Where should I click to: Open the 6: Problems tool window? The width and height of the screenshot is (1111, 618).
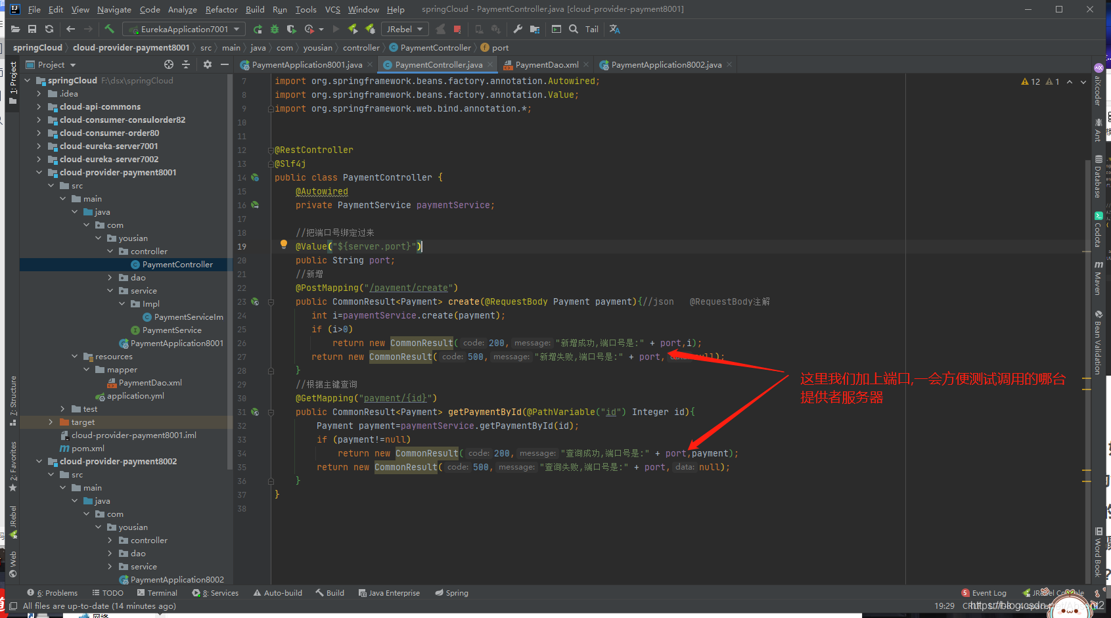click(53, 593)
